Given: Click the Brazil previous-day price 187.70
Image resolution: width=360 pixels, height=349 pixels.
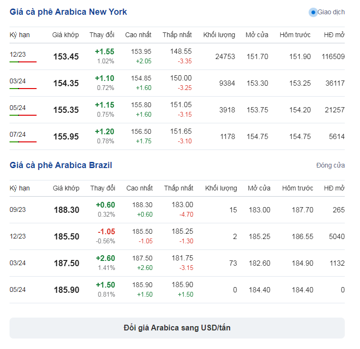Looking at the screenshot, I should click(x=302, y=210).
